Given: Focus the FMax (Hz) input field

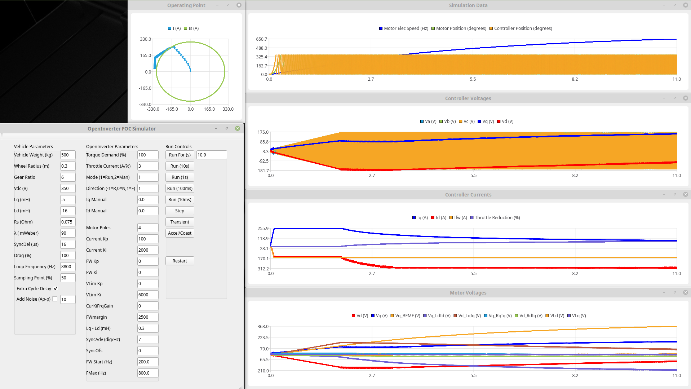Looking at the screenshot, I should [147, 373].
